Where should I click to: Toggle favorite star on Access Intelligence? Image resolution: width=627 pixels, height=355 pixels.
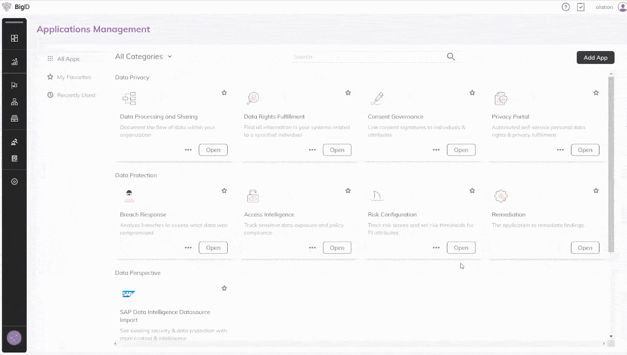click(x=348, y=191)
